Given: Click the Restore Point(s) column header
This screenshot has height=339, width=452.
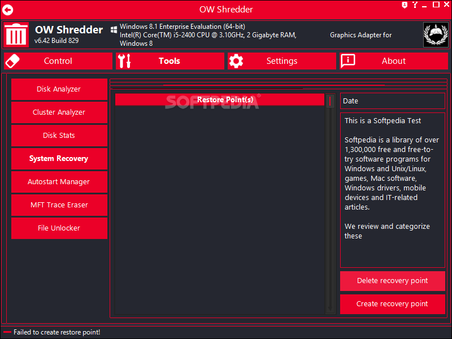Looking at the screenshot, I should pos(220,100).
